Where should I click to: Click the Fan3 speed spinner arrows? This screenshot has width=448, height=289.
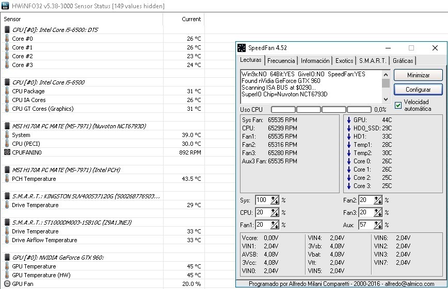(x=378, y=213)
